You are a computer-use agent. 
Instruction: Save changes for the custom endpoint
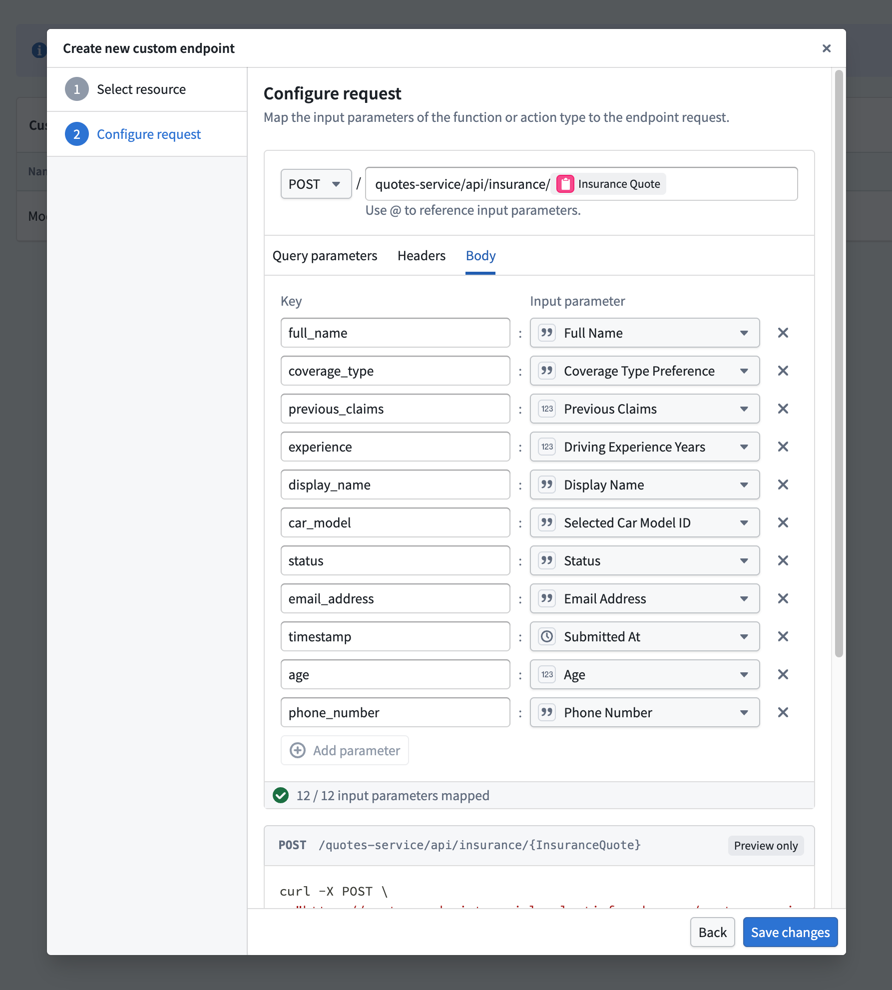[790, 932]
